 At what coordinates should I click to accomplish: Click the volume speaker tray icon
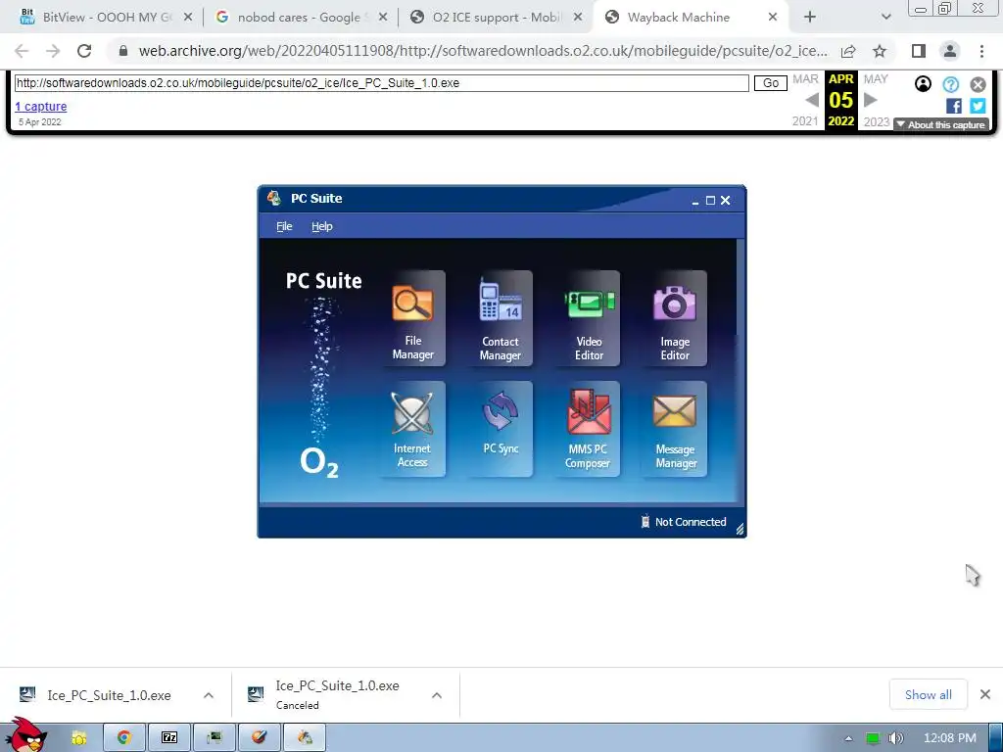(896, 738)
